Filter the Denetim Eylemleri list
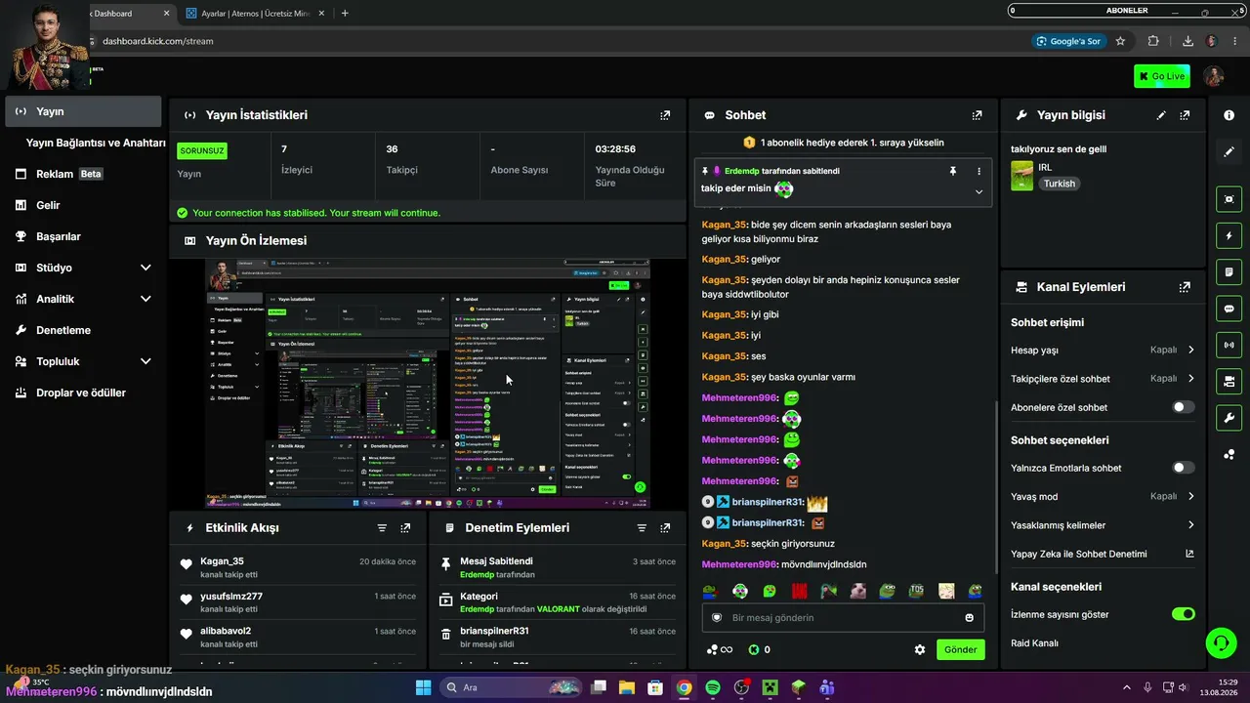Screen dimensions: 1250x703 pyautogui.click(x=642, y=527)
